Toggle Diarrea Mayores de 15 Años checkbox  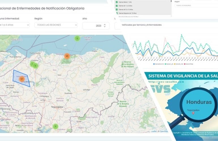[x=117, y=13]
